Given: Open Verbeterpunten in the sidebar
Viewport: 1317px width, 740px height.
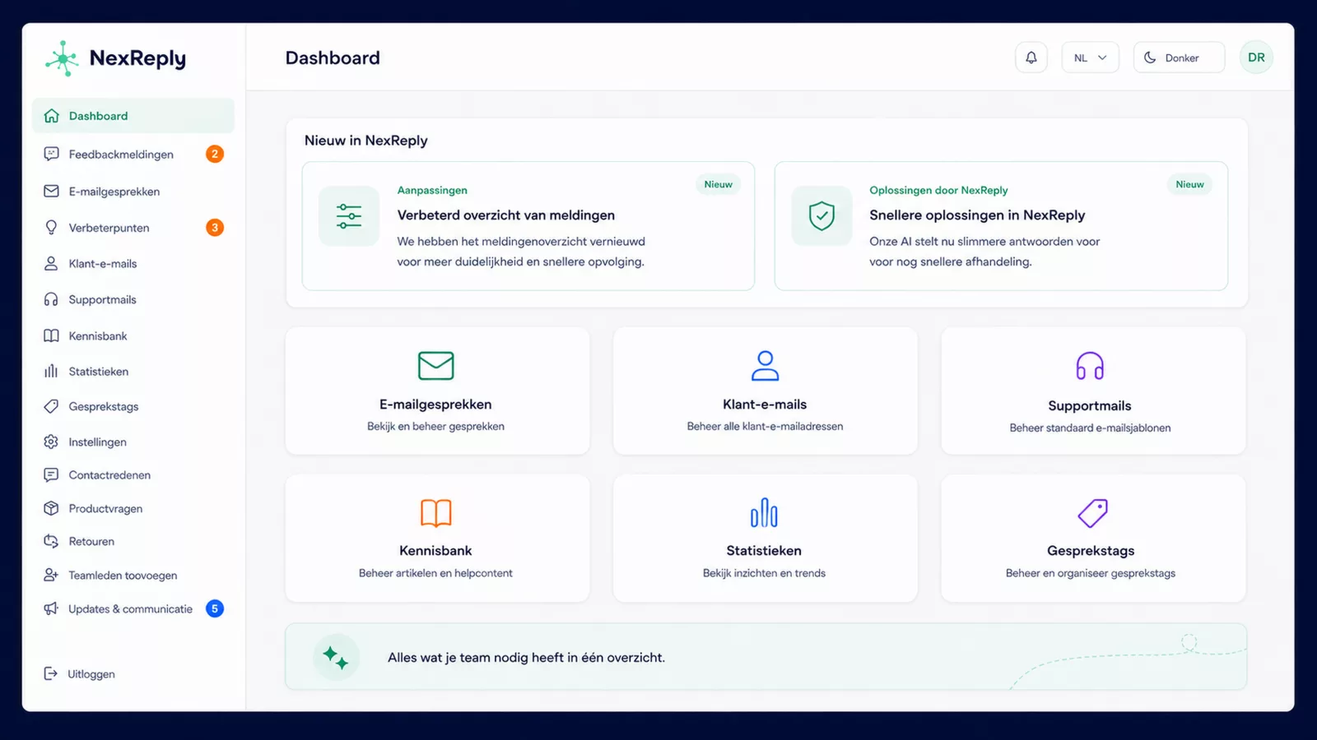Looking at the screenshot, I should click(x=133, y=228).
